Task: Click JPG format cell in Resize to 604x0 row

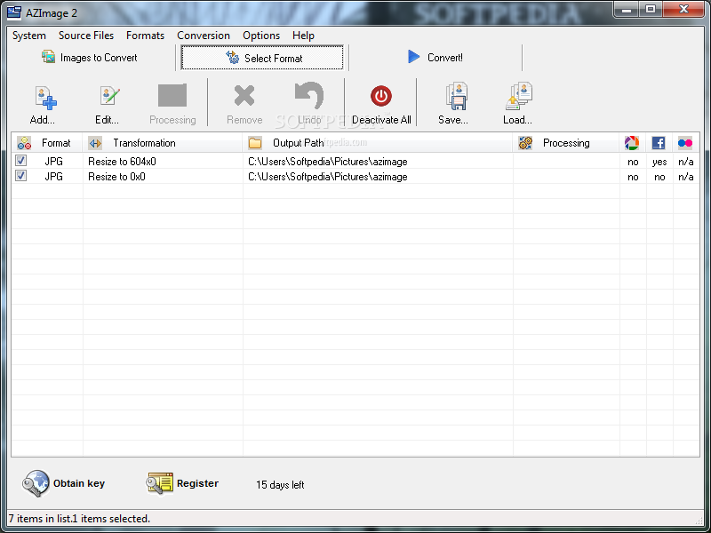Action: pos(53,162)
